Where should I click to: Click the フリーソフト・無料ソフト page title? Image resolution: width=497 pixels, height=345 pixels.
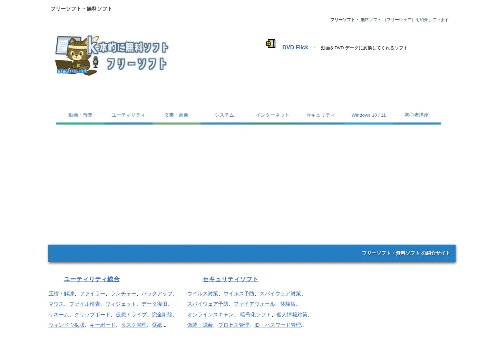pyautogui.click(x=81, y=9)
